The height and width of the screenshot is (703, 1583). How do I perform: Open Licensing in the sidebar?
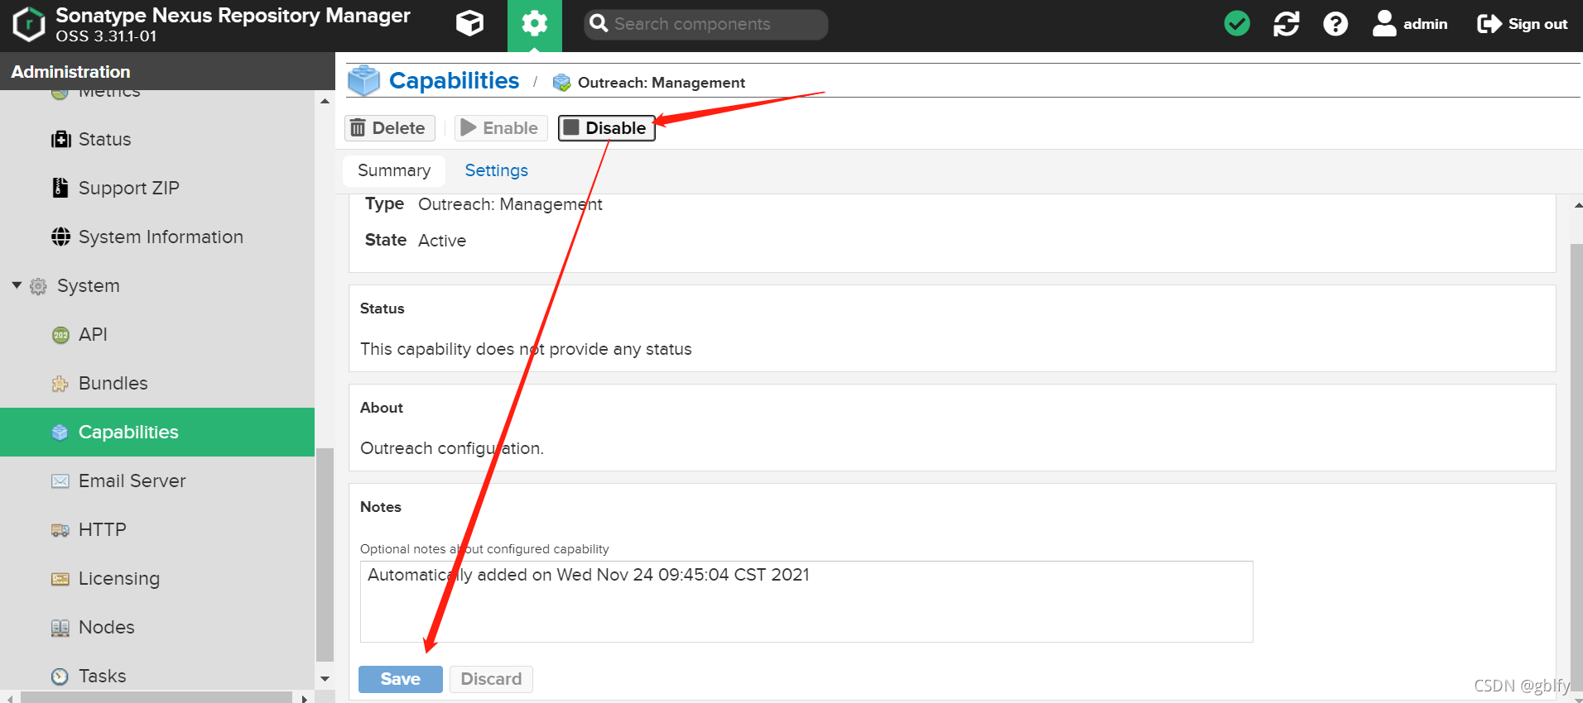(x=157, y=578)
